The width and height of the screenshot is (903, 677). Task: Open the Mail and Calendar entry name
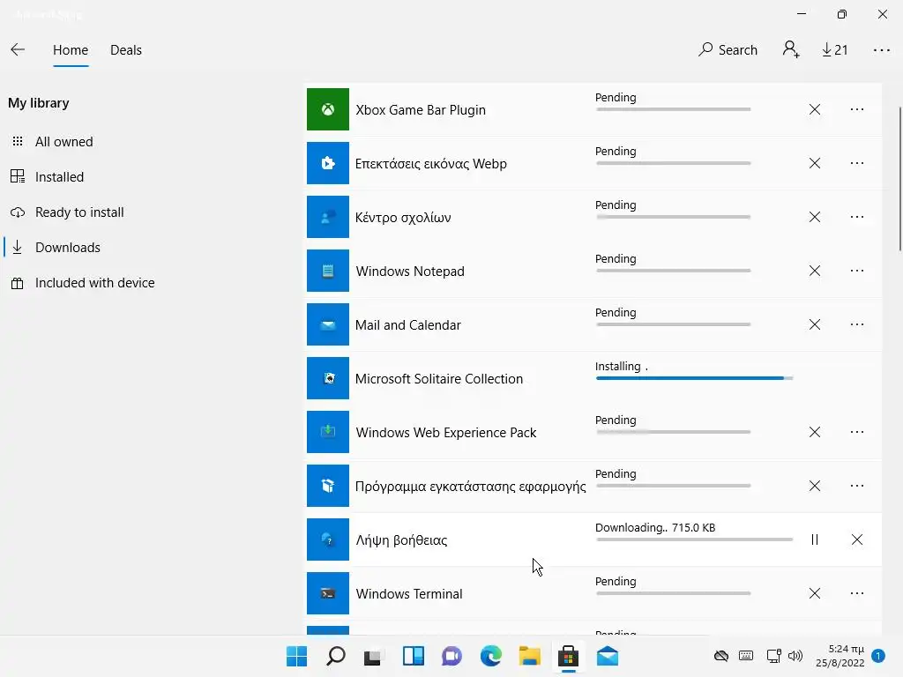407,324
